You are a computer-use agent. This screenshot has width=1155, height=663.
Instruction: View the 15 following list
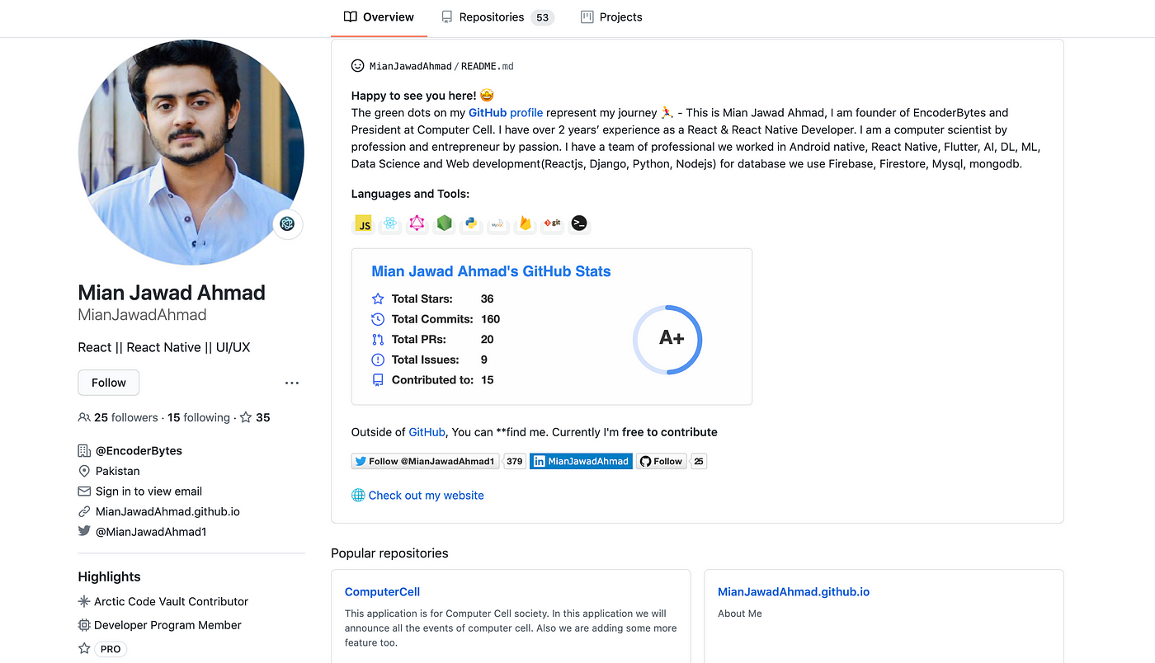pos(199,417)
